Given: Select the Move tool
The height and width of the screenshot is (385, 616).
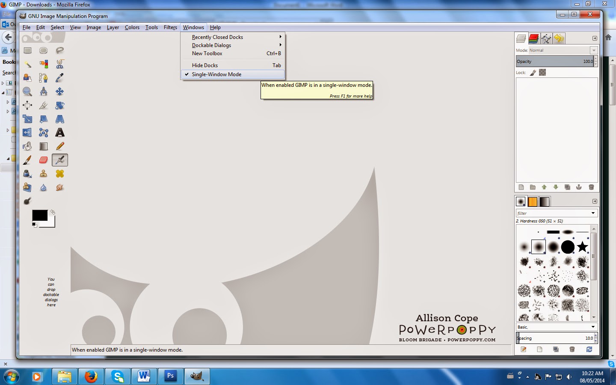Looking at the screenshot, I should 60,92.
